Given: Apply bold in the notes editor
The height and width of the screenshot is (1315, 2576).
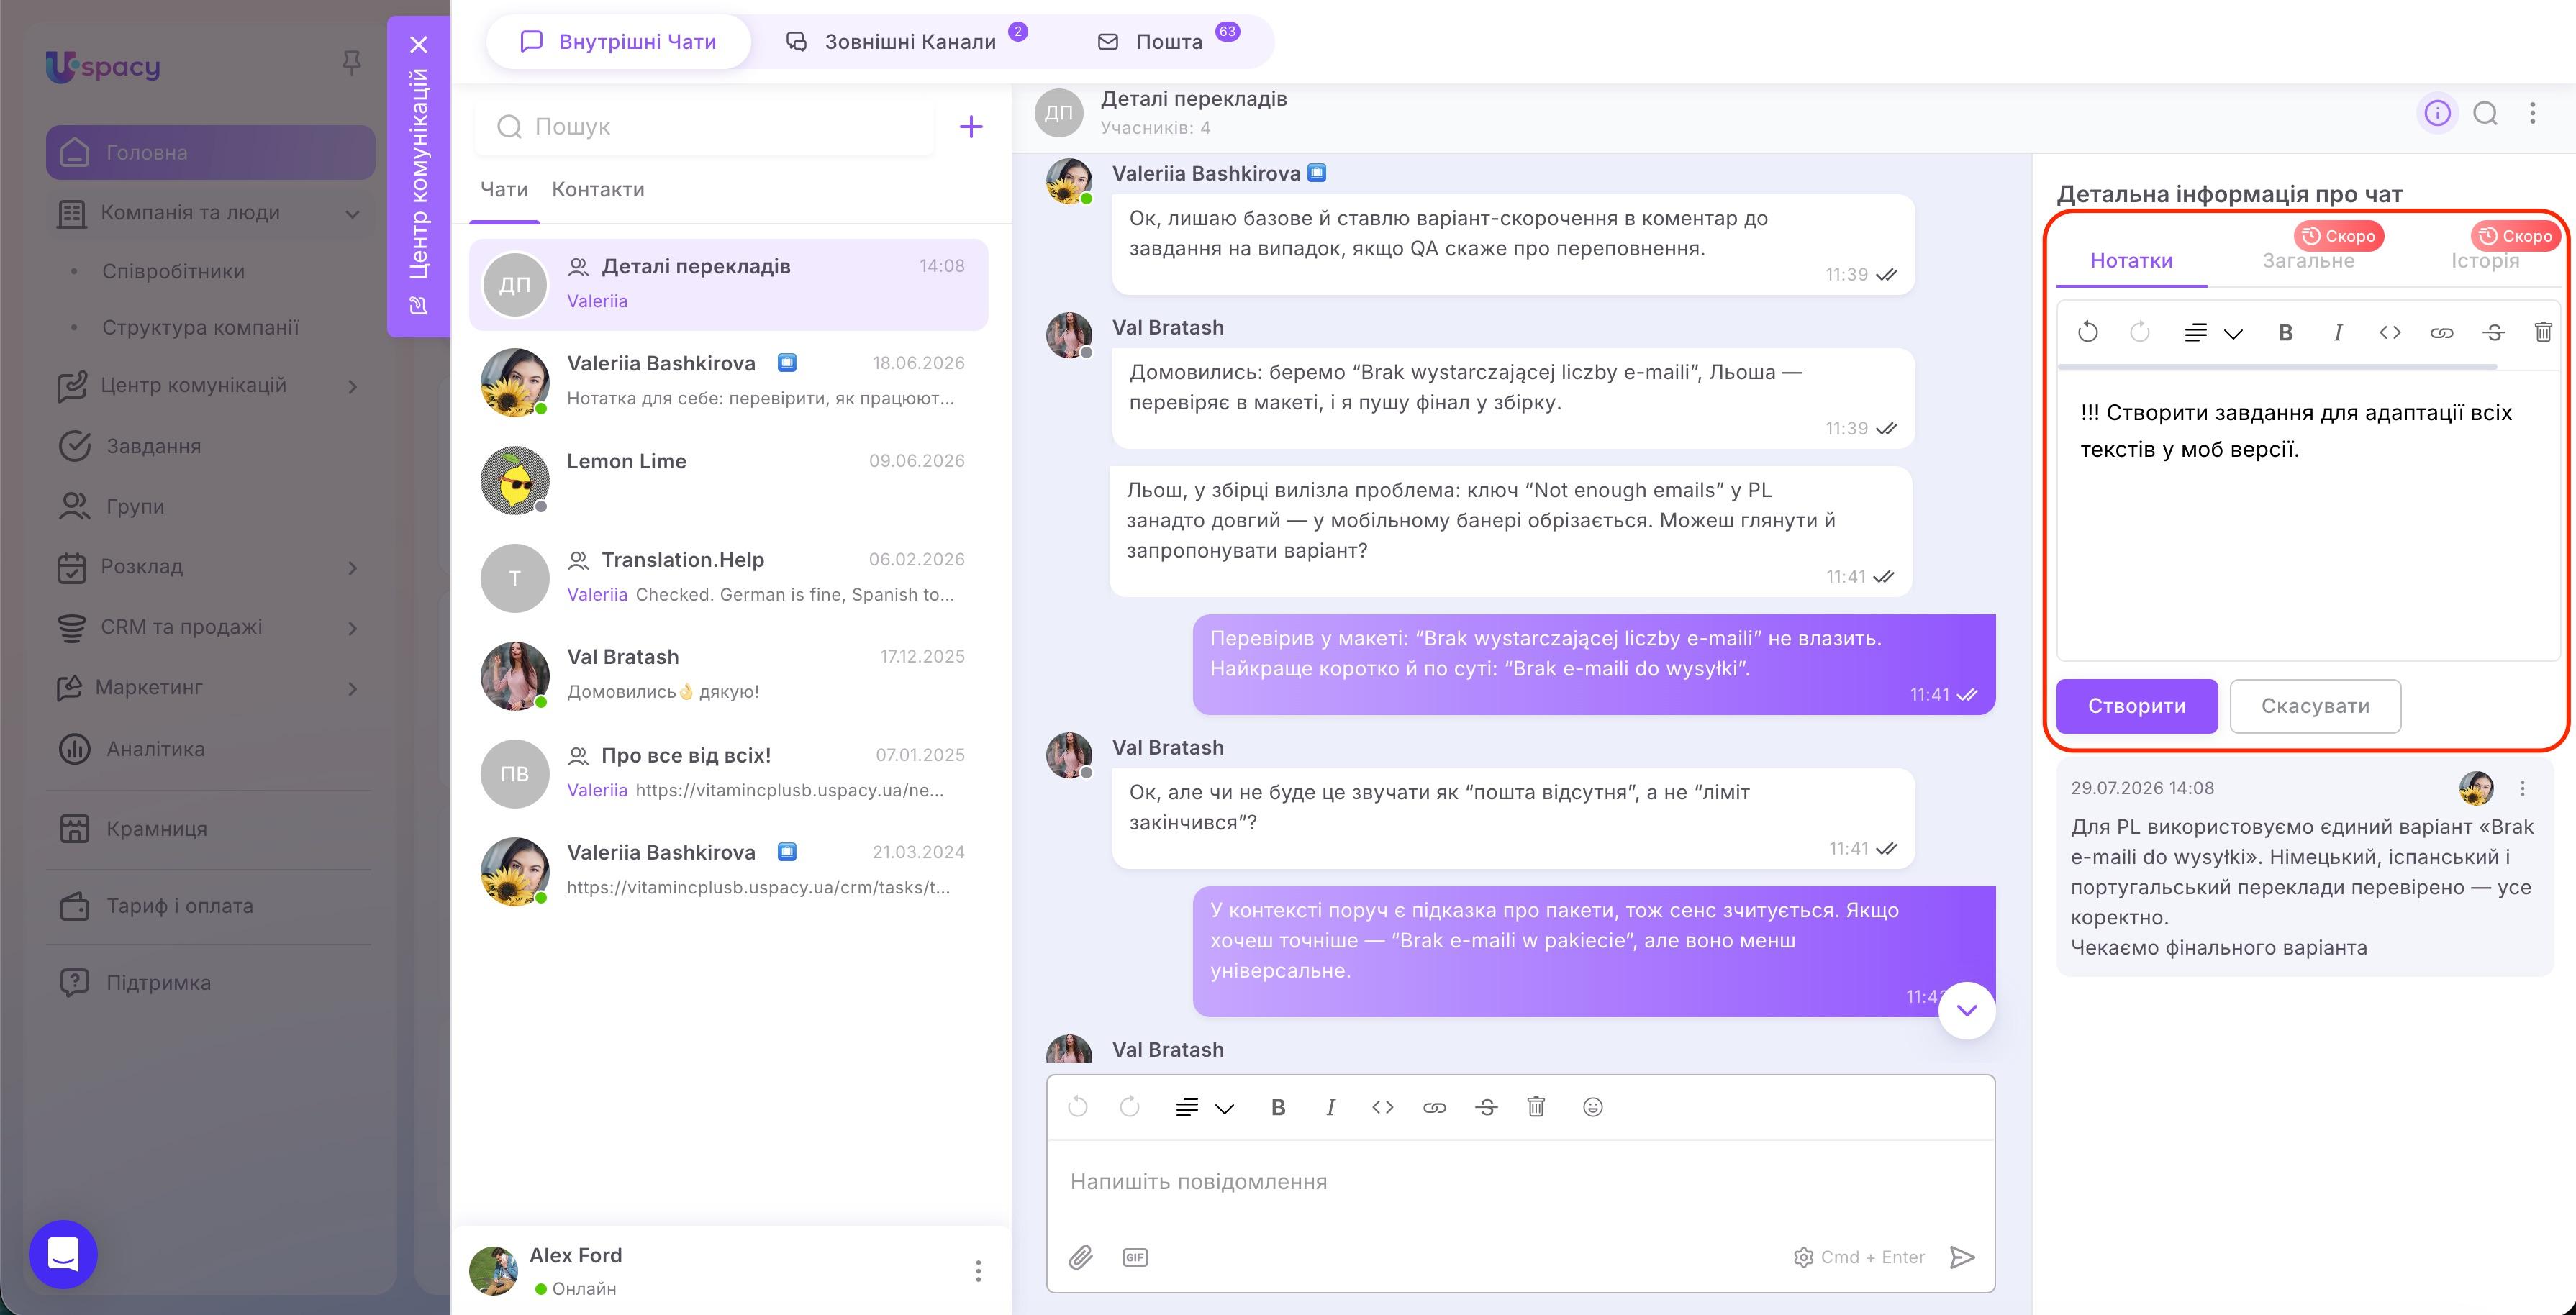Looking at the screenshot, I should [2285, 333].
